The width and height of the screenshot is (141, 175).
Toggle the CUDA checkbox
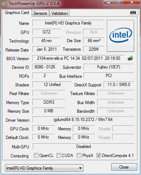click(59, 156)
